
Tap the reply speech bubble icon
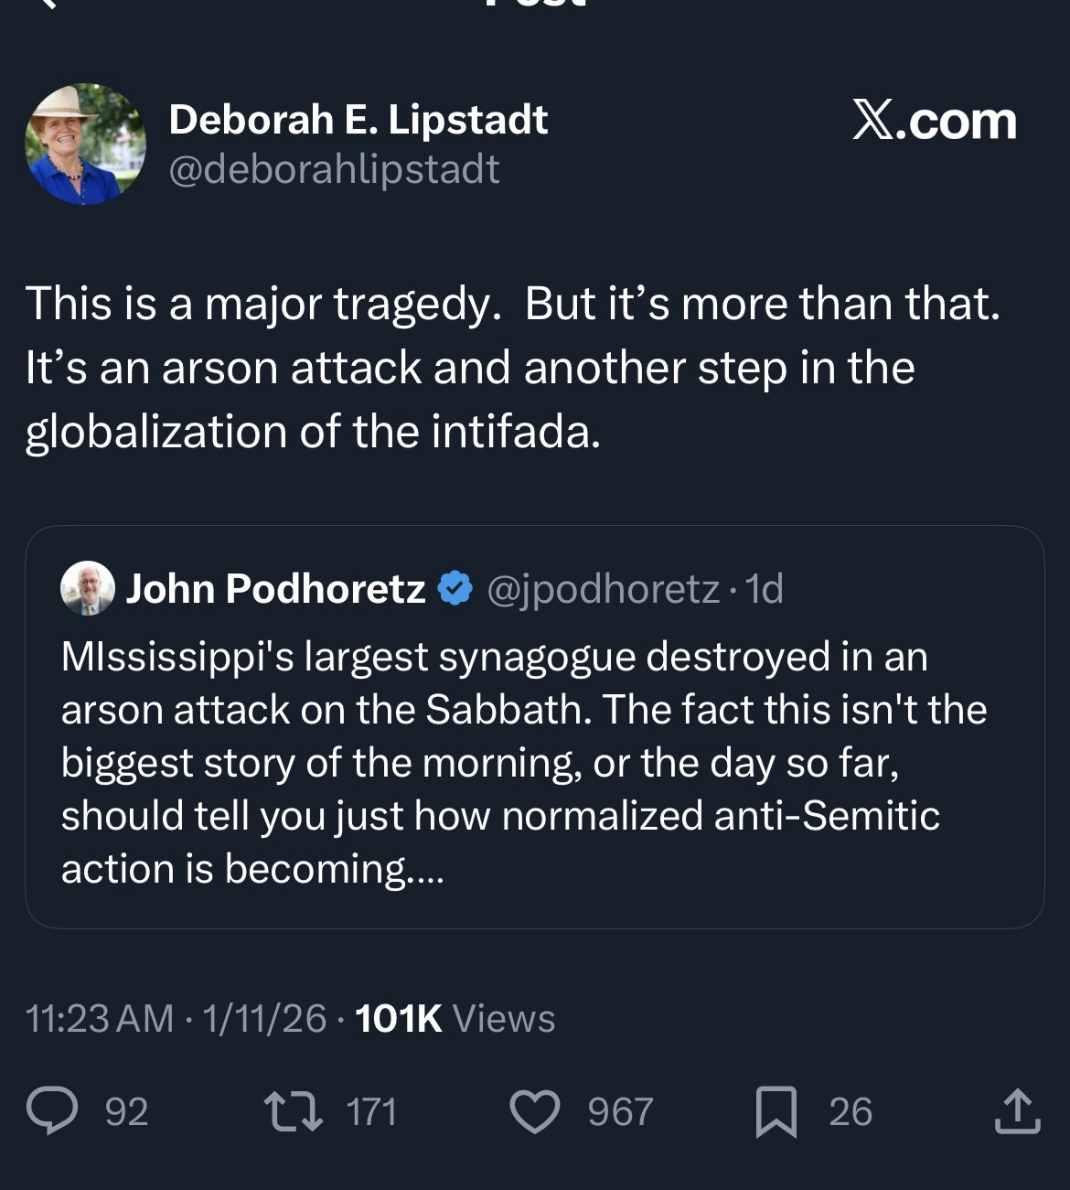(51, 1110)
